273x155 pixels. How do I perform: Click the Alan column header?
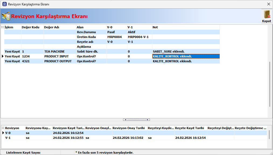pos(91,27)
